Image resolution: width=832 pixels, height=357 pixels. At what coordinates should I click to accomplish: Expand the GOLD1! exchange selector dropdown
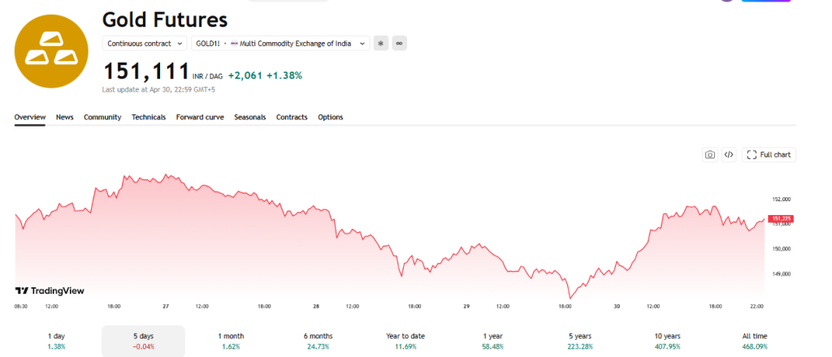(280, 44)
